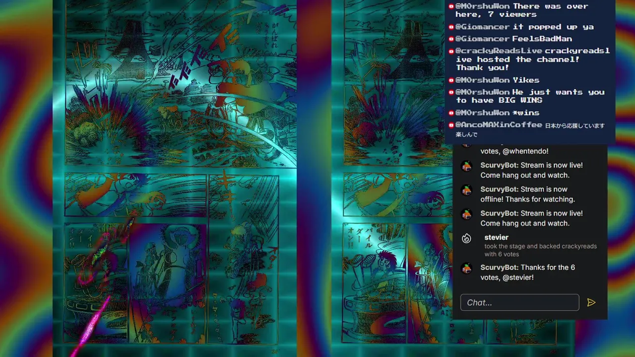
Task: Click the Japanese message text from AncoMAXinCoffee
Action: [x=530, y=130]
